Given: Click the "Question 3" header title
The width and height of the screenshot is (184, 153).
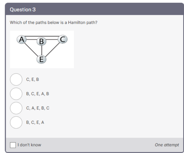Looking at the screenshot, I should 23,10.
